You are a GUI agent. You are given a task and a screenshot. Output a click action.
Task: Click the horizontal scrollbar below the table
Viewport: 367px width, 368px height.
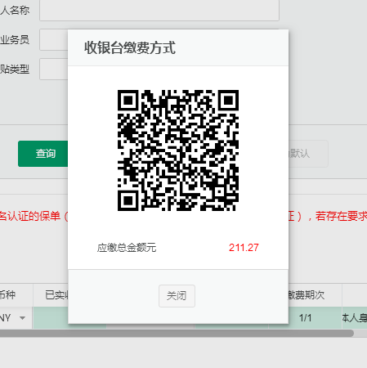coord(177,333)
